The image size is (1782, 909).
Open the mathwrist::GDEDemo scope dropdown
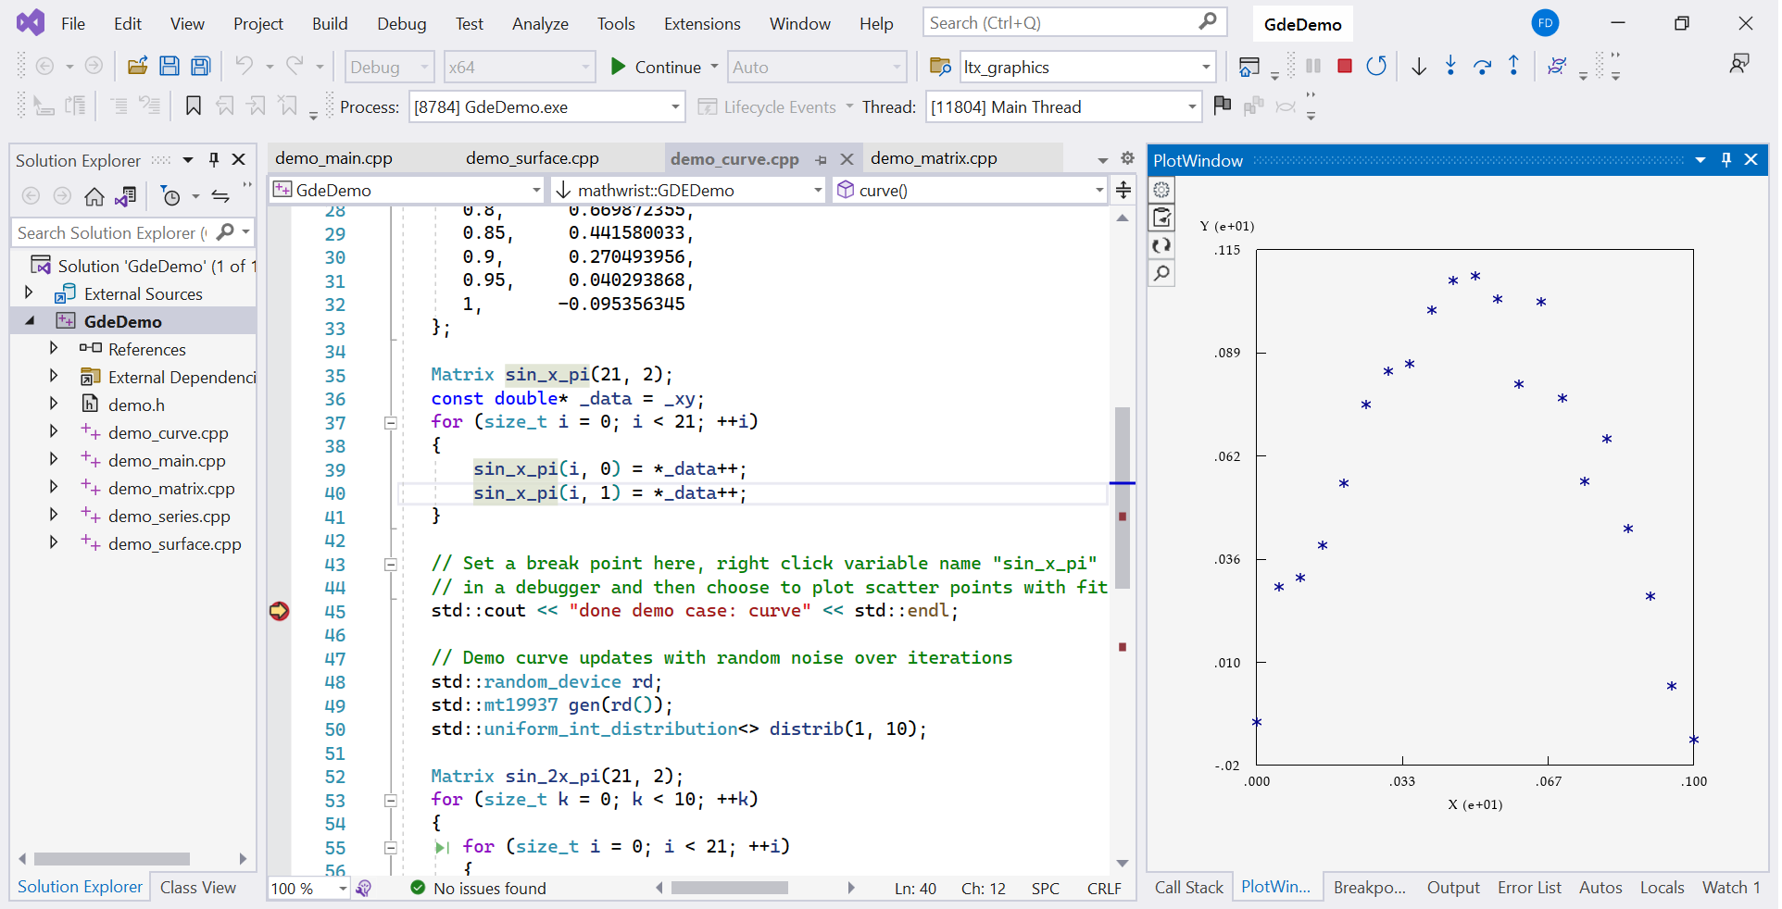click(x=818, y=190)
